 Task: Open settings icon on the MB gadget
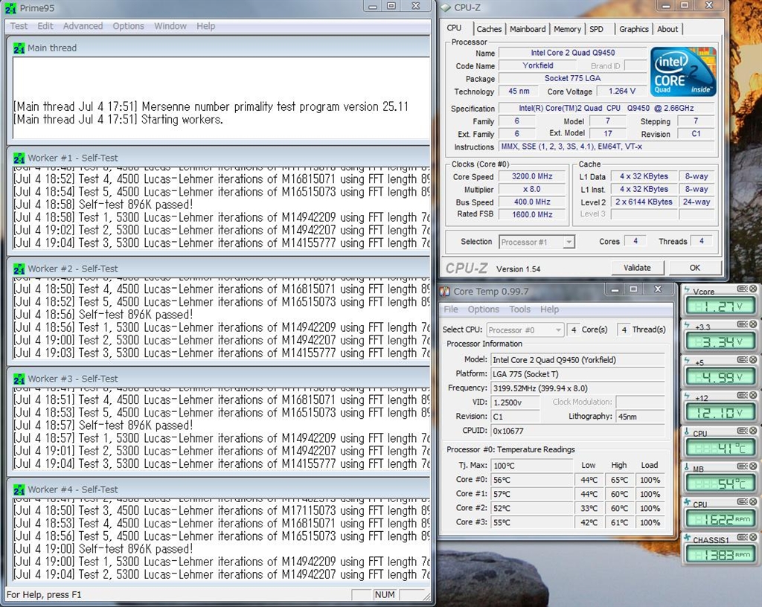pos(743,466)
